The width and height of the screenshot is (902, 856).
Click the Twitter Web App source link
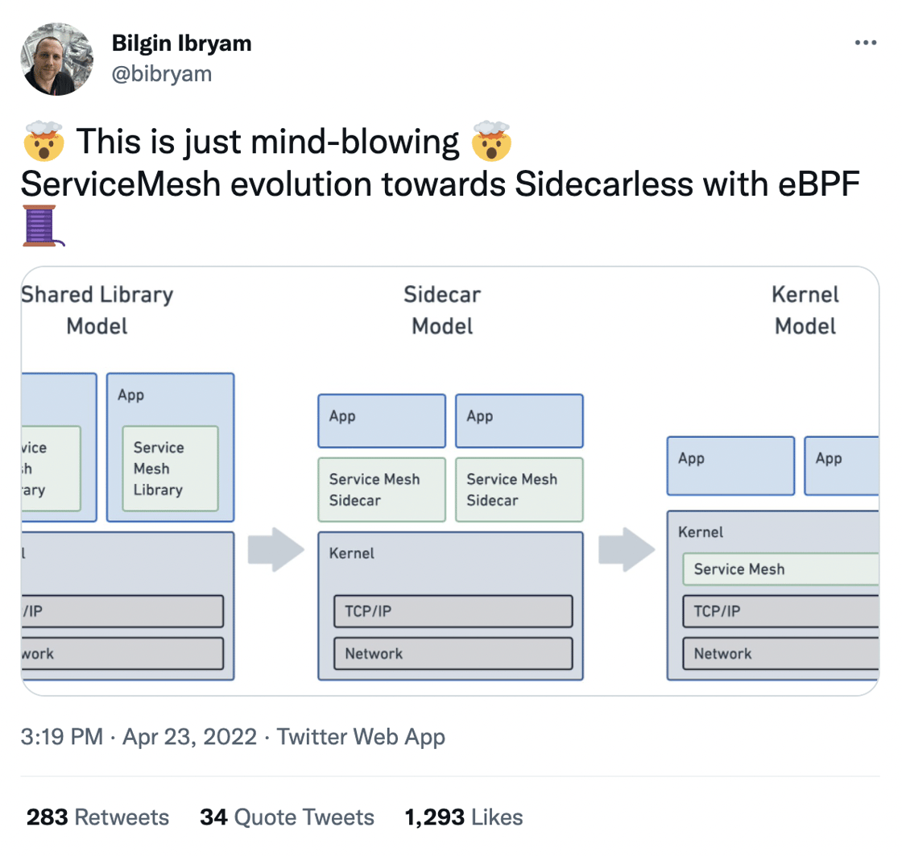[x=361, y=736]
